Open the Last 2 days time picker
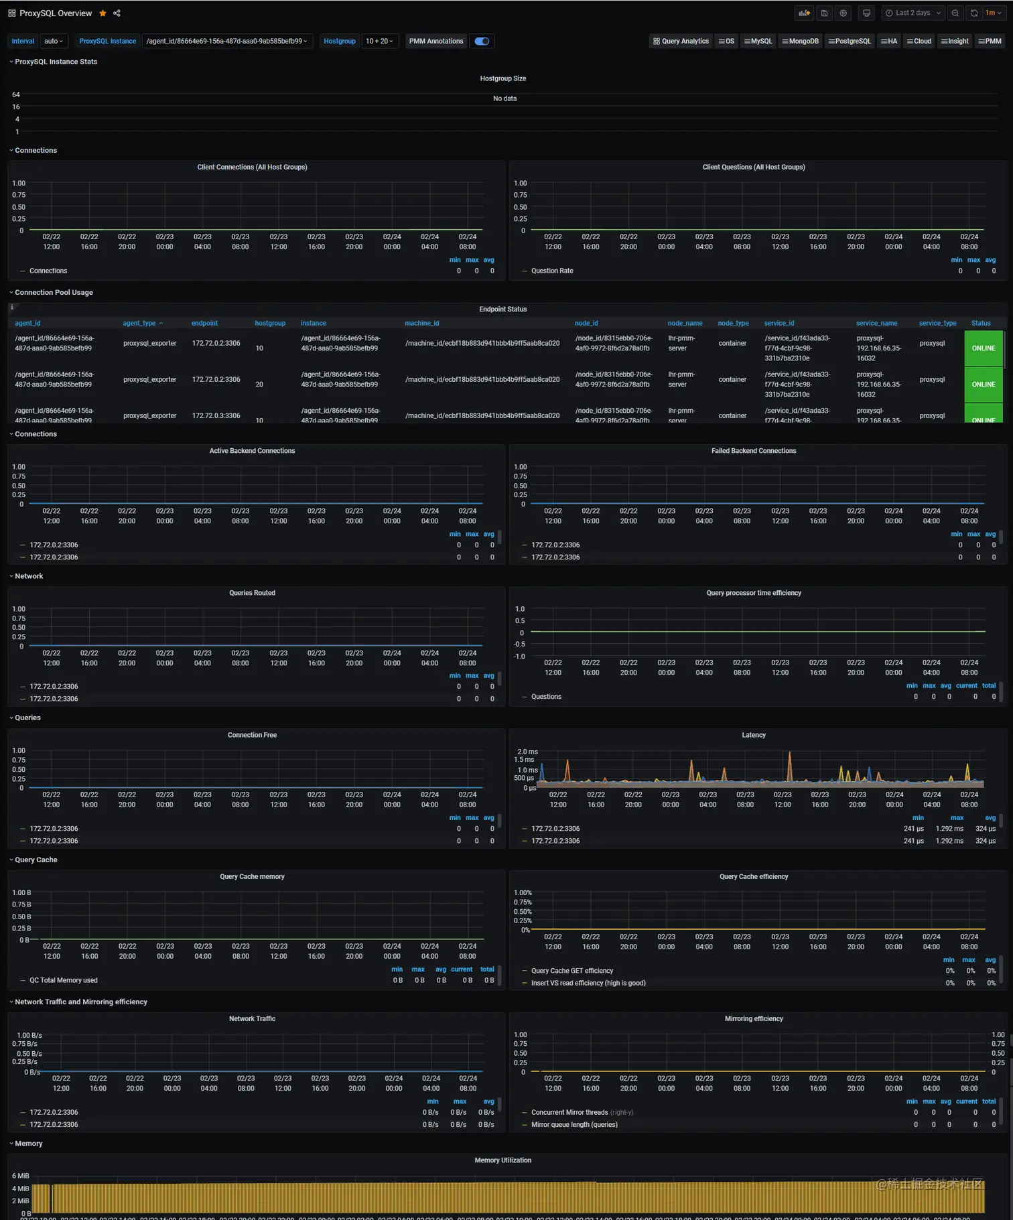The width and height of the screenshot is (1013, 1220). point(913,13)
